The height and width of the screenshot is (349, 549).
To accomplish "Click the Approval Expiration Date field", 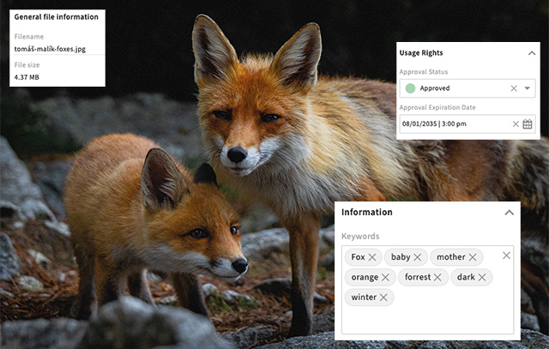I will (x=468, y=124).
